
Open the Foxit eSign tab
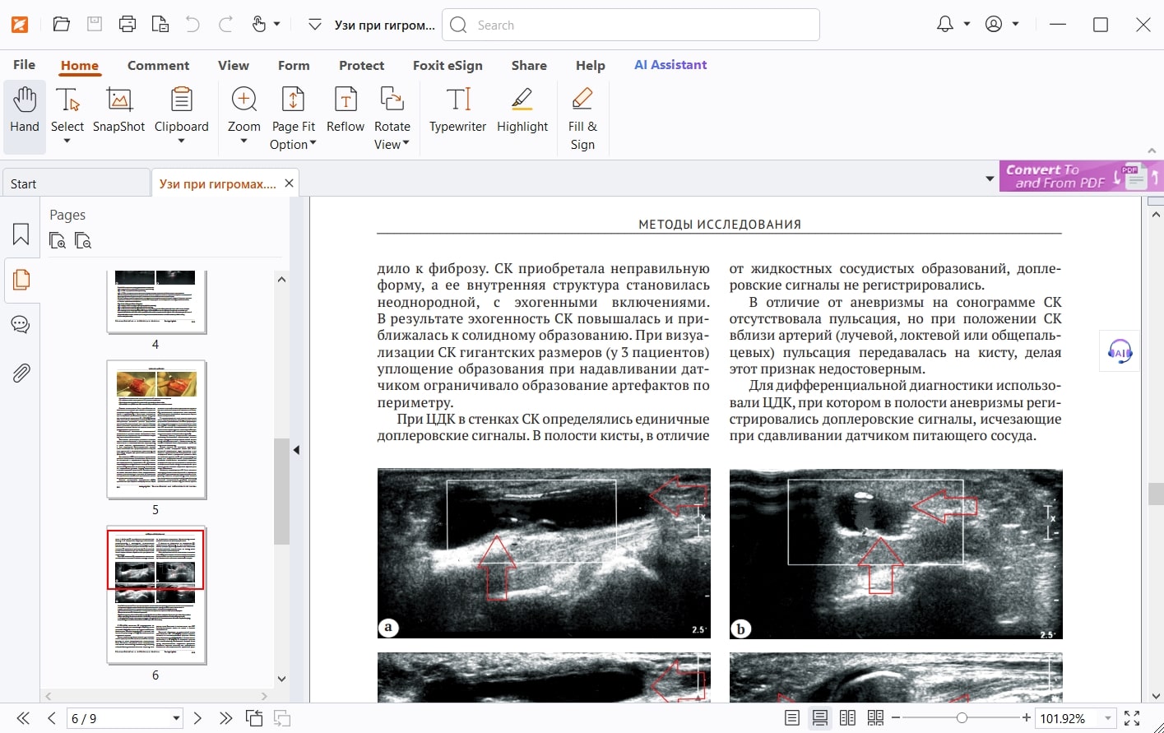click(448, 65)
